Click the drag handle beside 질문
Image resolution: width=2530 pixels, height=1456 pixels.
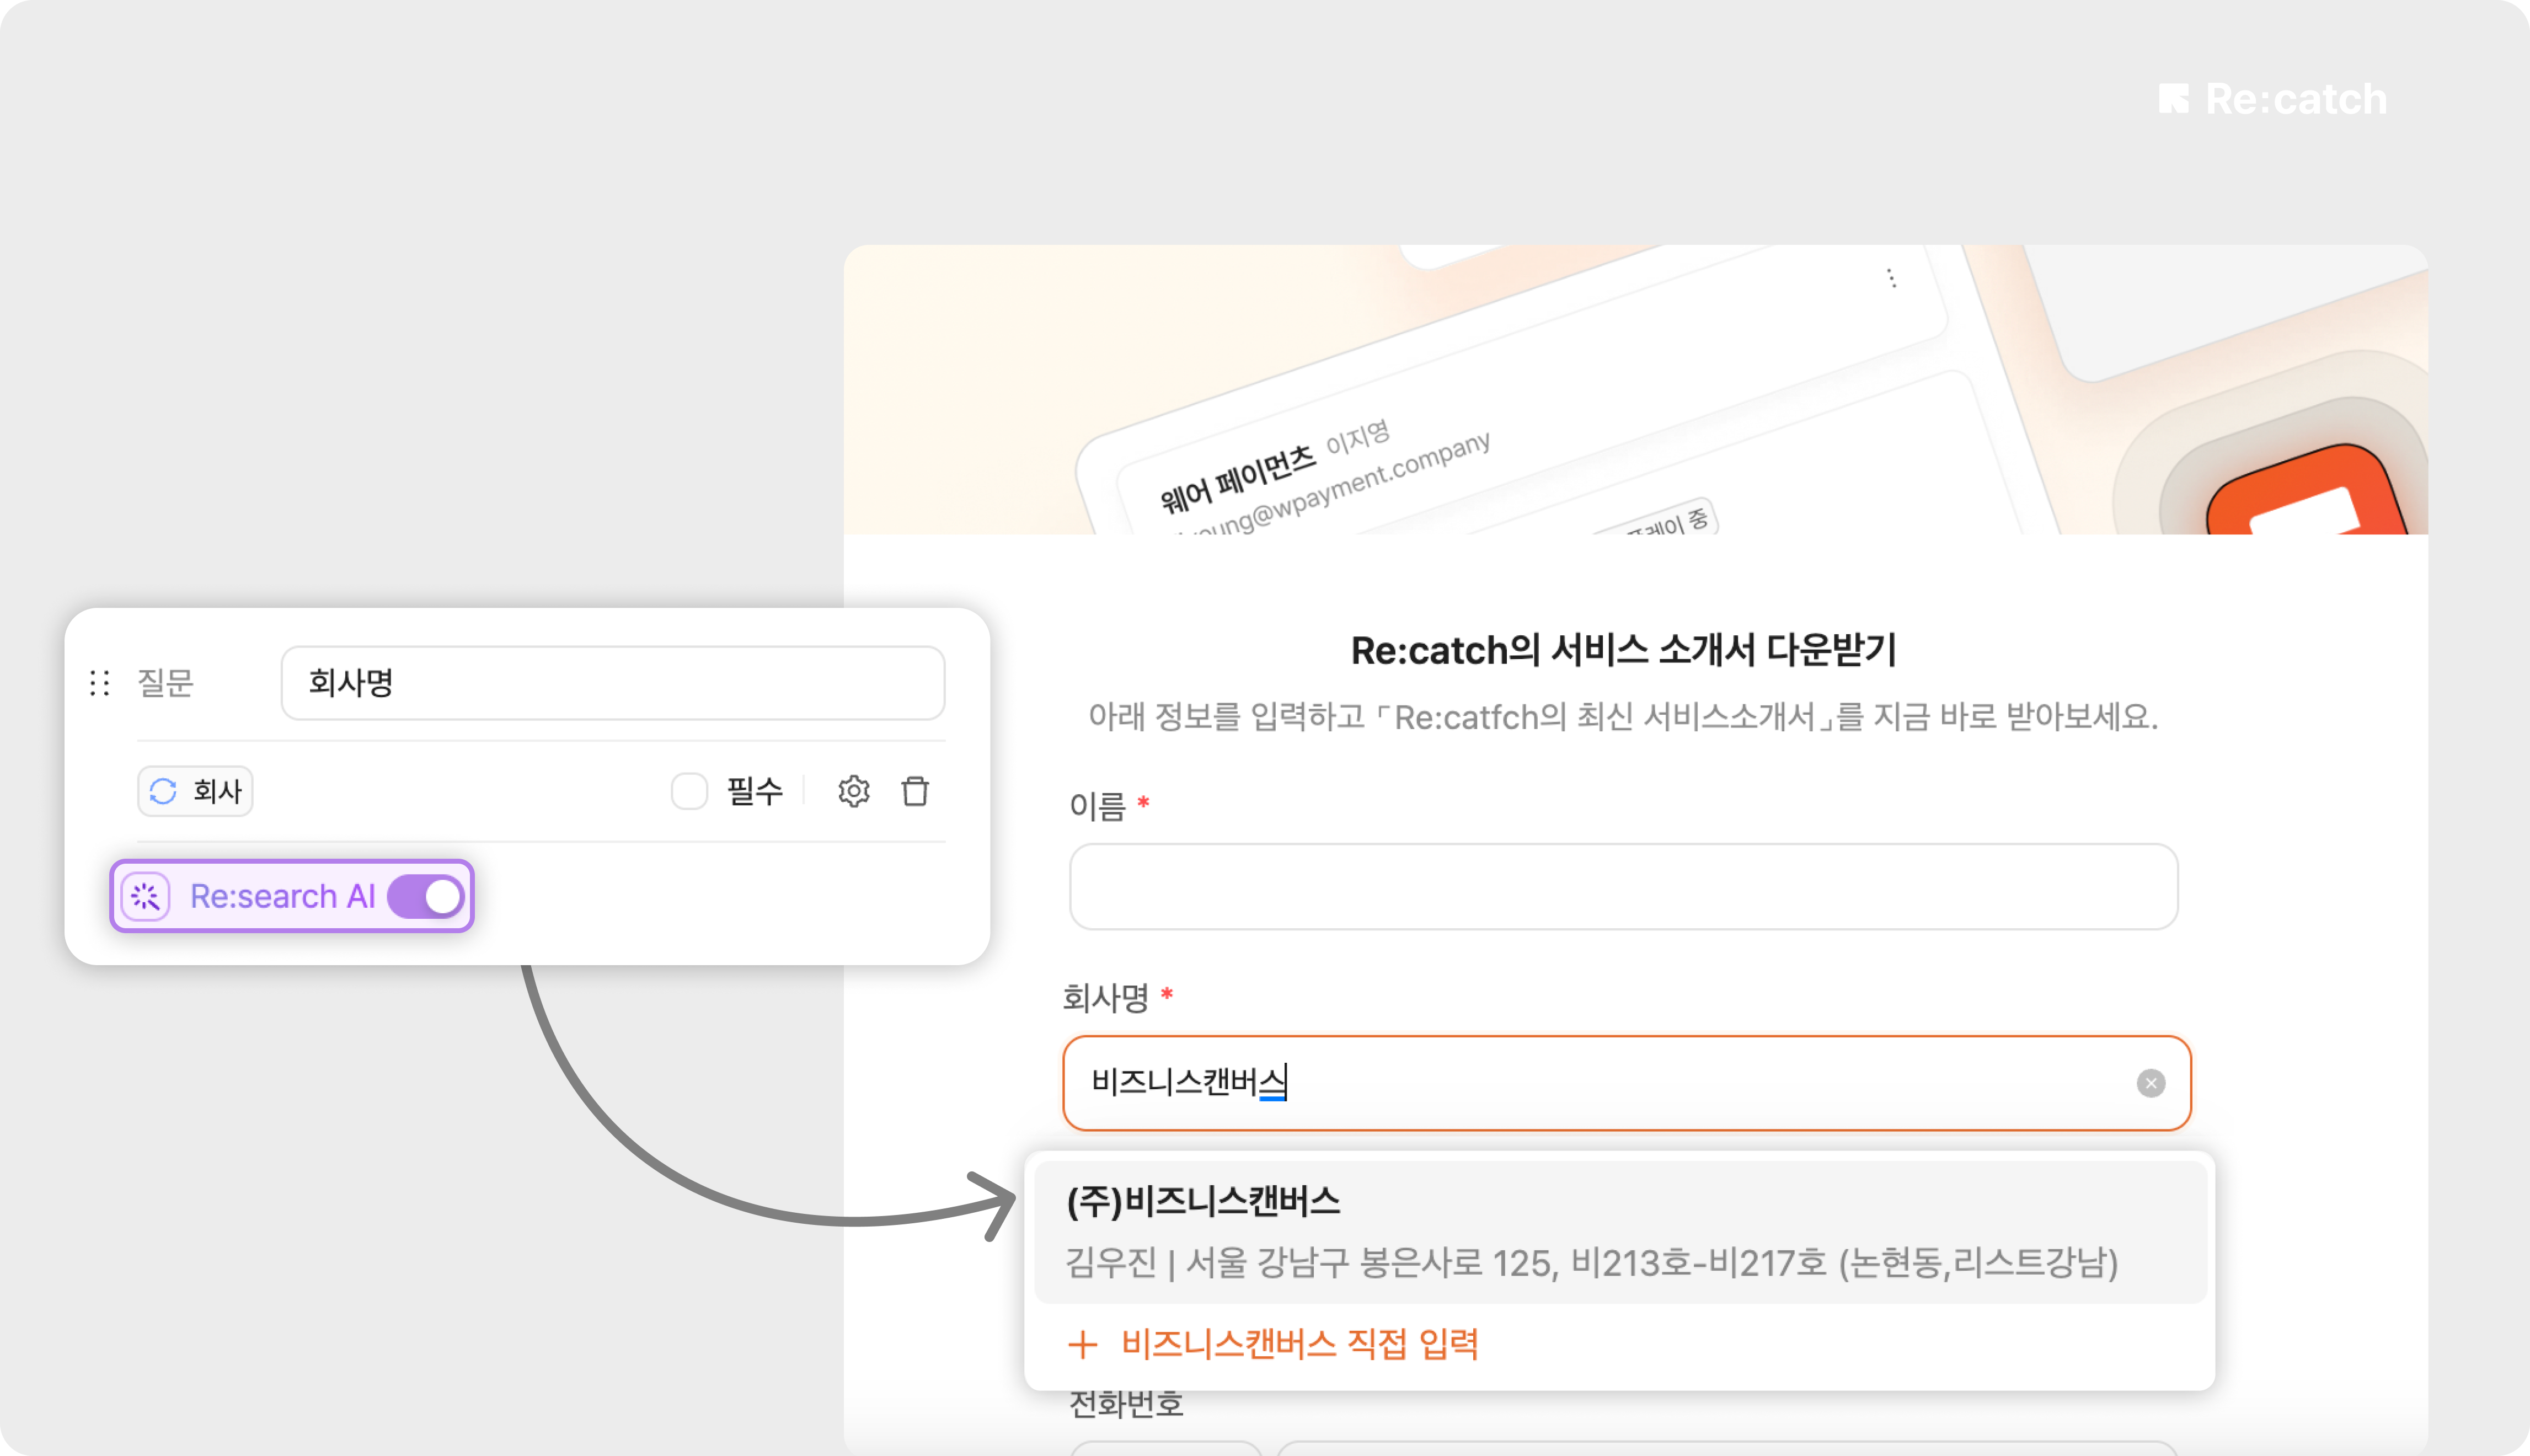[x=100, y=683]
